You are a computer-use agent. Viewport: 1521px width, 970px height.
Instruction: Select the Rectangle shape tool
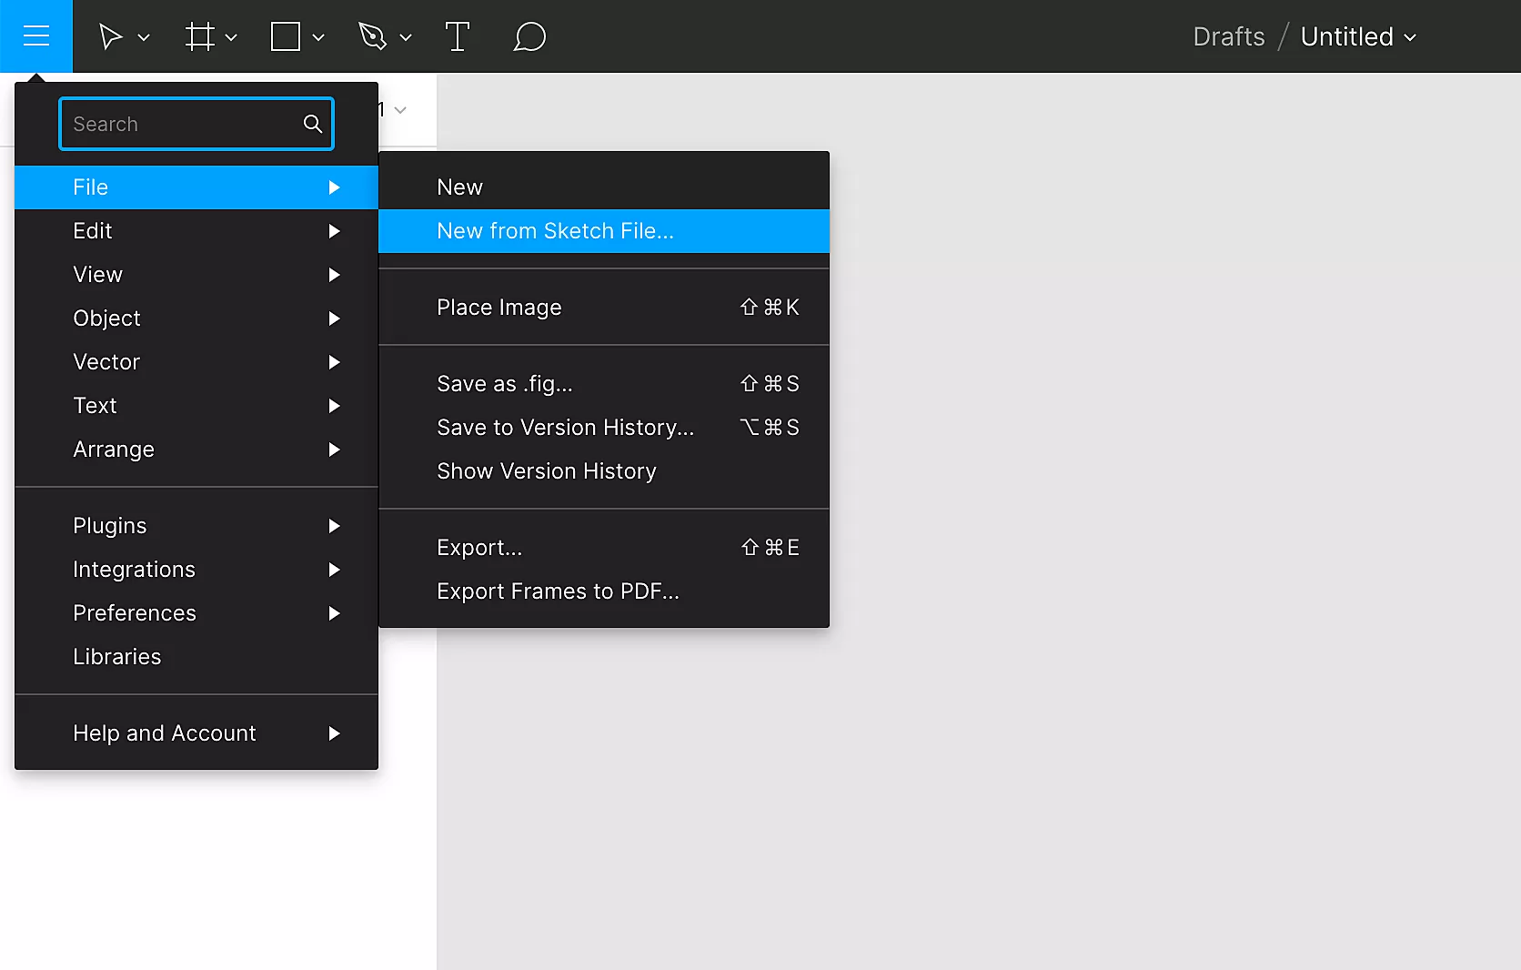[286, 37]
